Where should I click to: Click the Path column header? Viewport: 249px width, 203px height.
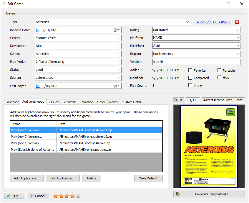tap(109, 124)
